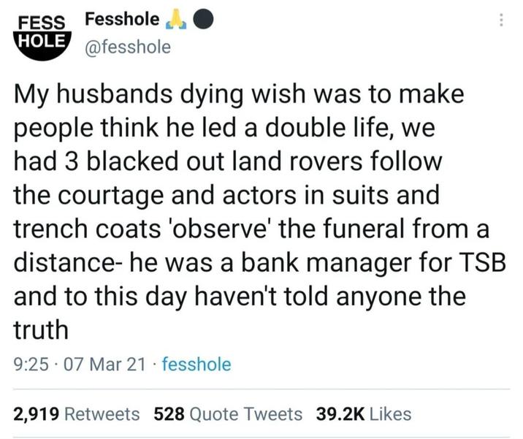Click the praying hands emoji beside Fesshole
523x439 pixels.
pos(177,20)
